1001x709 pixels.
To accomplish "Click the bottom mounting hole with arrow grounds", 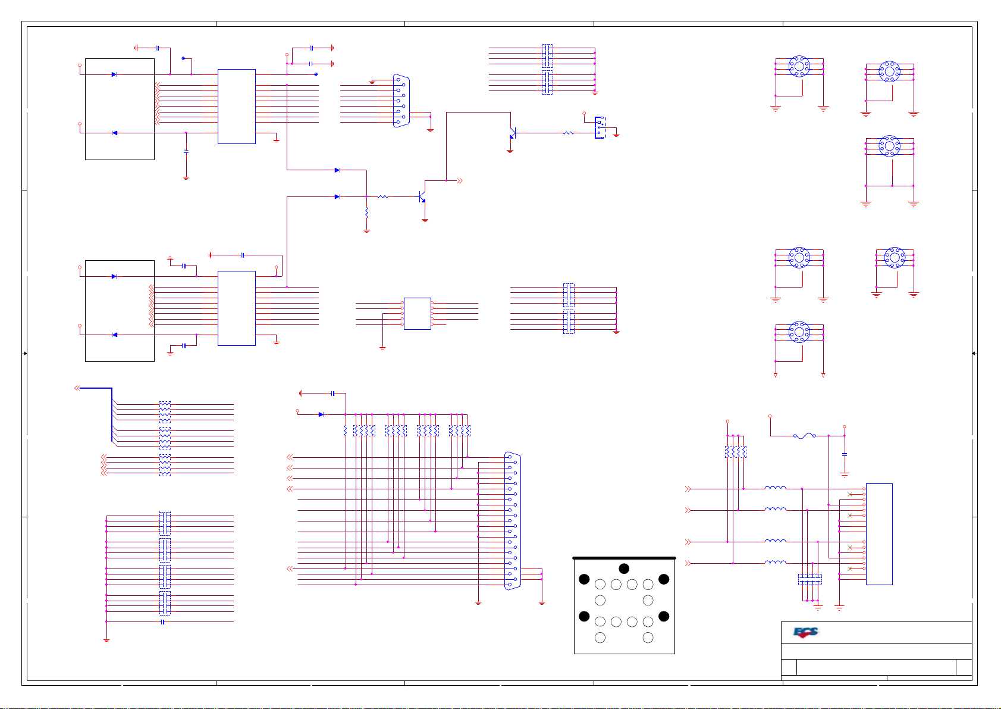I will pos(799,332).
